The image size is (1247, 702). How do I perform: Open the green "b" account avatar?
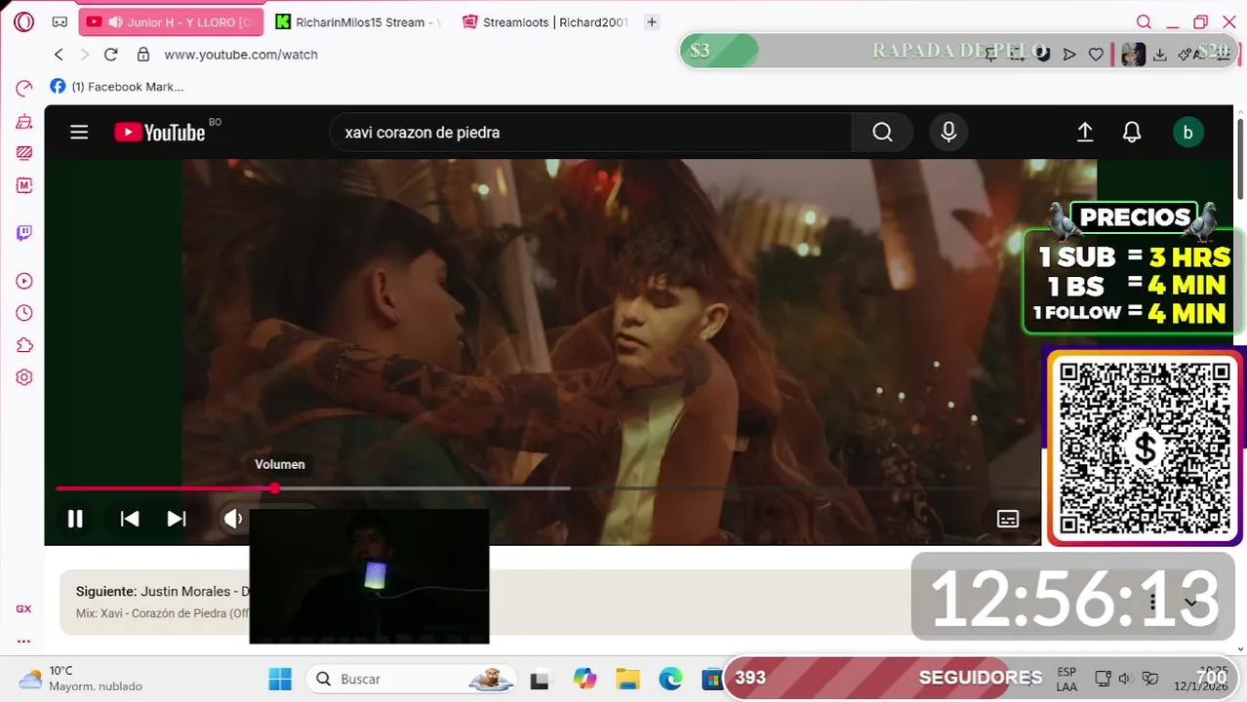point(1187,133)
